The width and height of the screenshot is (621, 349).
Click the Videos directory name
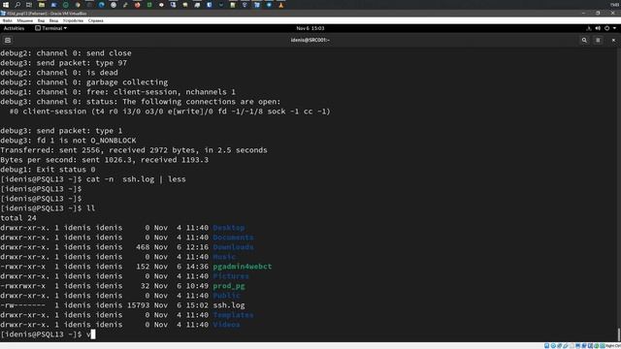(226, 325)
